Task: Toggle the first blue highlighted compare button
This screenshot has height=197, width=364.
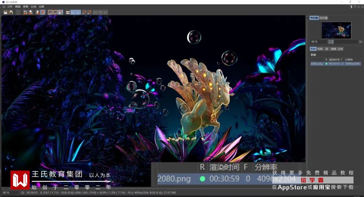Action: 73,12
